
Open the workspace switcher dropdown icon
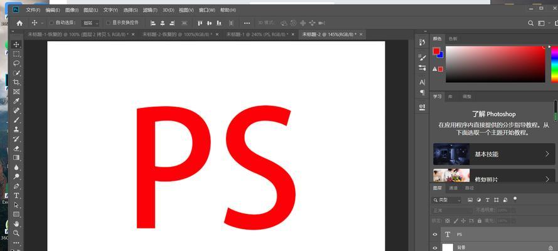542,23
